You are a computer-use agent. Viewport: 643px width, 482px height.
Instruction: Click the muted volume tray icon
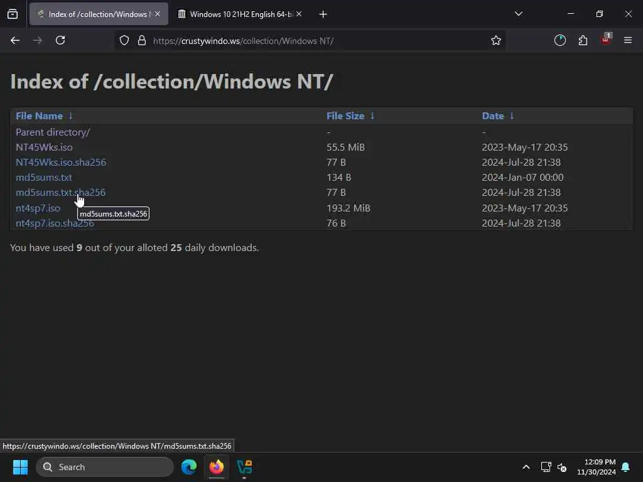click(562, 467)
